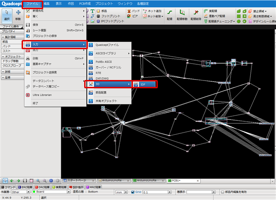Open the DRC結果 tab

[42, 187]
